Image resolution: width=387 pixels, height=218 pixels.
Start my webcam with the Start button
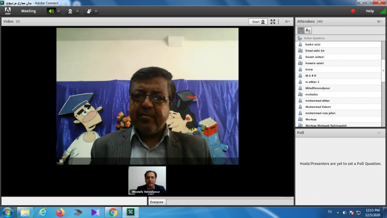pyautogui.click(x=258, y=22)
